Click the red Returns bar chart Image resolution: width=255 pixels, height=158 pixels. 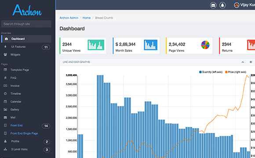[x=251, y=45]
